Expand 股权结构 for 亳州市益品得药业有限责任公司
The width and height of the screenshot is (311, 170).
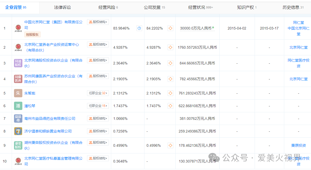coord(98,119)
